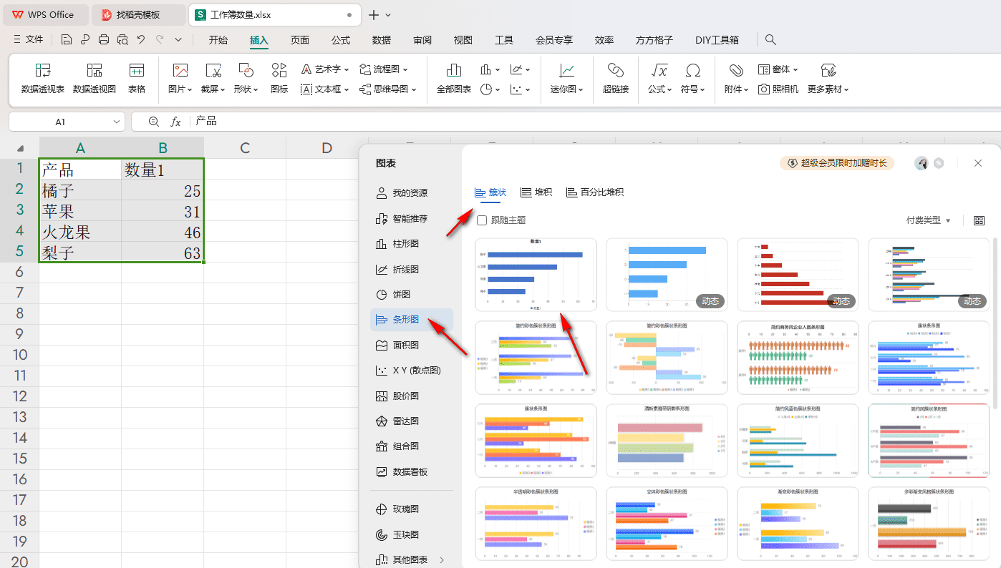Select 条形图 in chart sidebar
The height and width of the screenshot is (568, 1001).
(412, 320)
